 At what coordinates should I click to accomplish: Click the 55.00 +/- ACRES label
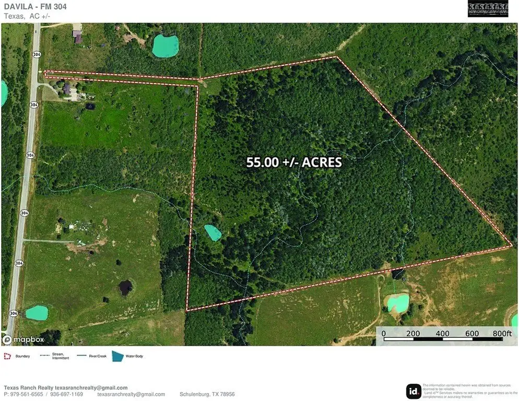click(294, 162)
